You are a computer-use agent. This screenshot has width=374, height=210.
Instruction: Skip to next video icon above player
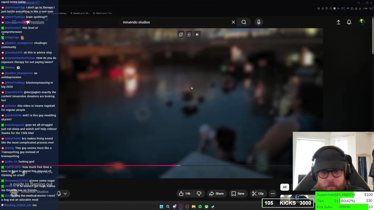coord(197,34)
